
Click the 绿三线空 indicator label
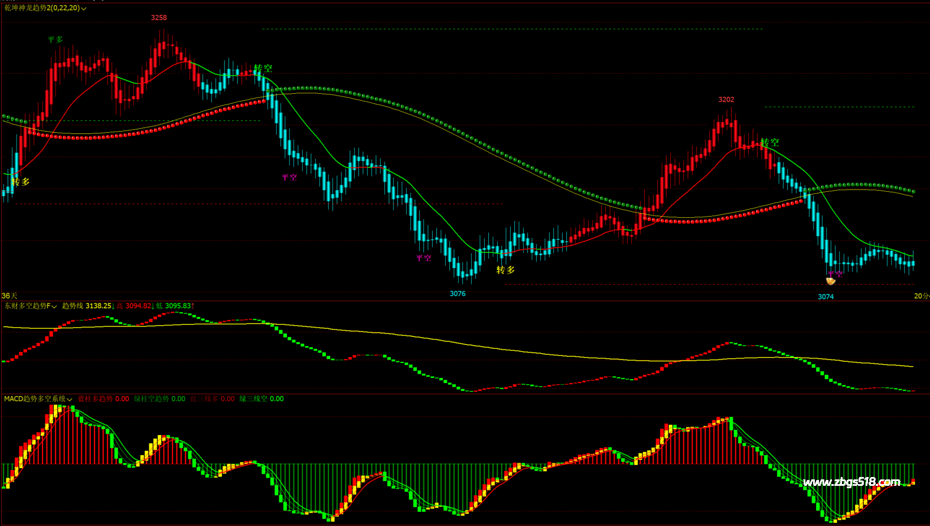(261, 399)
